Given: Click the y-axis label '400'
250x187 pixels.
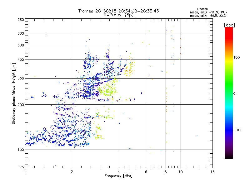Looking at the screenshot, I should tap(21, 60).
